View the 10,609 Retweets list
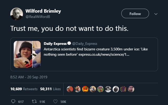Image resolution: width=168 pixels, height=105 pixels. click(24, 89)
